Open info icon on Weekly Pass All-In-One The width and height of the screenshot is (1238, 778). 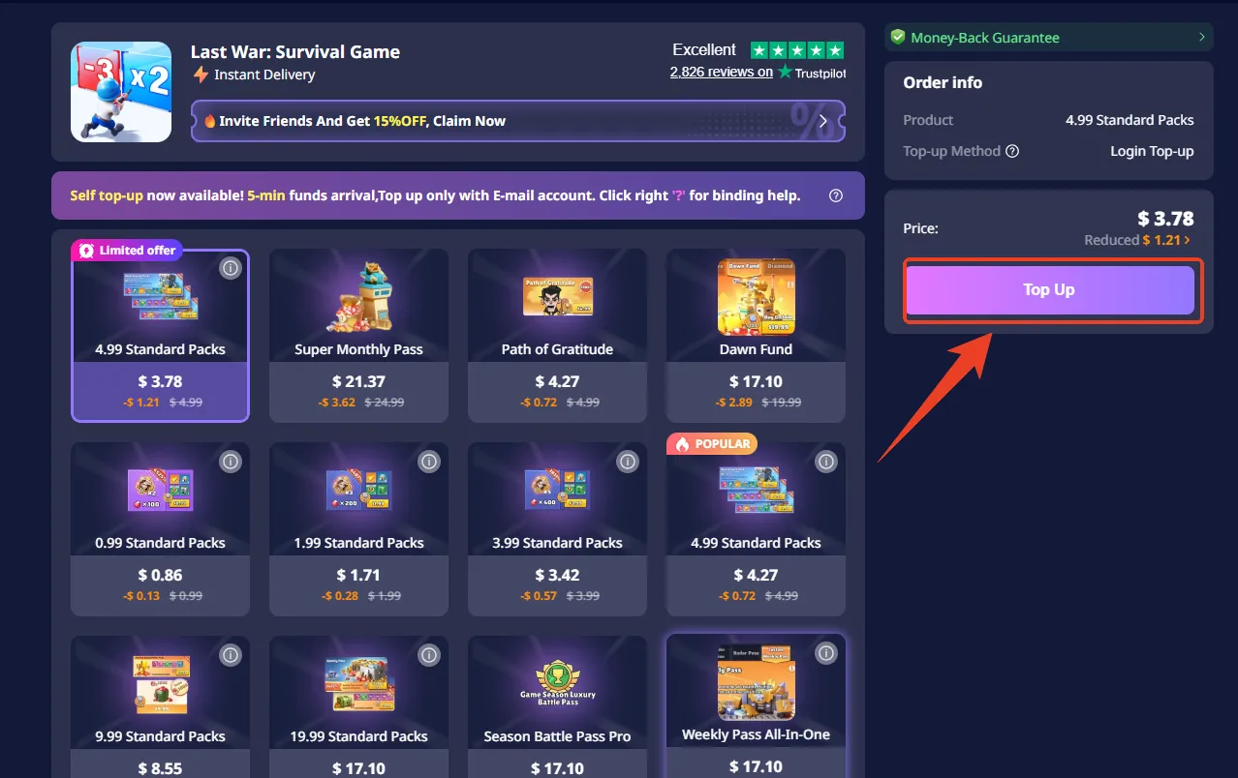point(825,653)
